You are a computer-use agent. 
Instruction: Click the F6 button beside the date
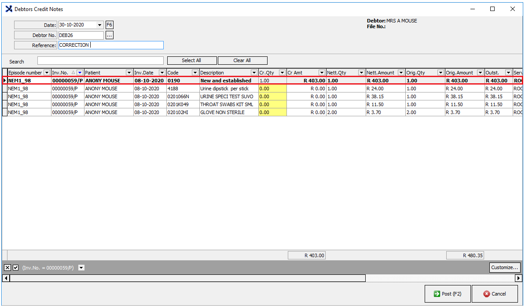110,25
